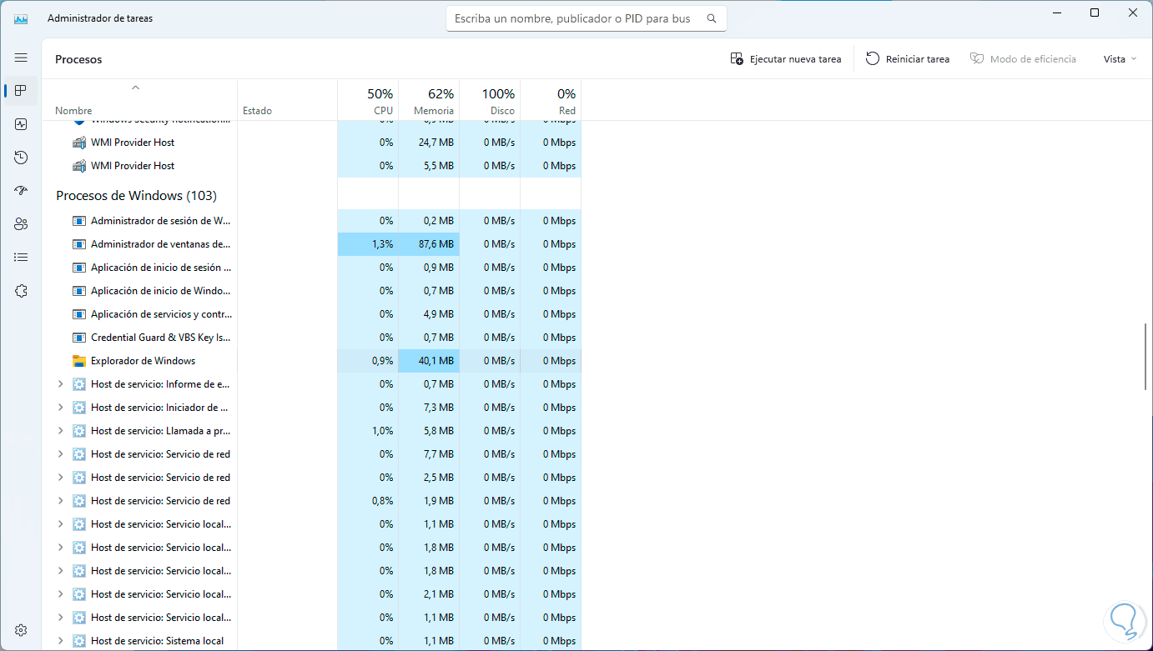Click the Administrador de tareas title bar icon
This screenshot has width=1153, height=651.
pyautogui.click(x=21, y=18)
